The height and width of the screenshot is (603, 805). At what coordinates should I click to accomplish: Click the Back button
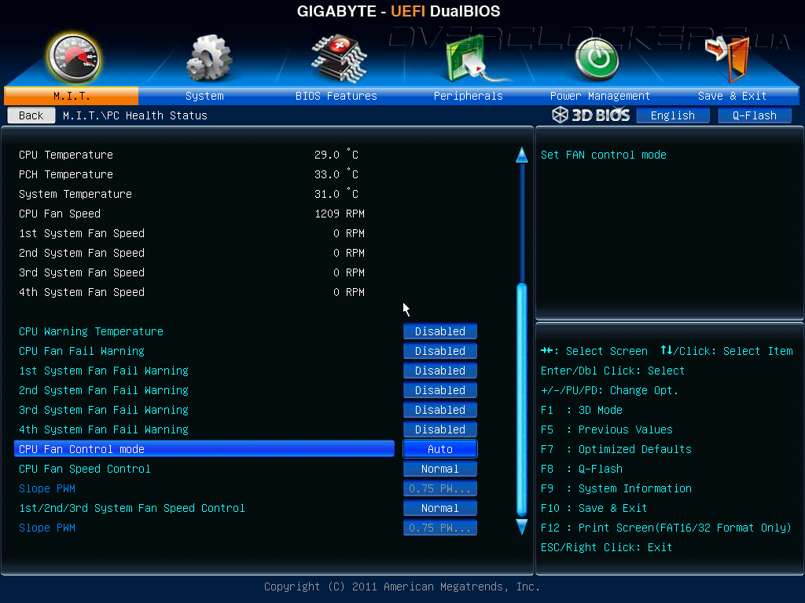pos(31,115)
